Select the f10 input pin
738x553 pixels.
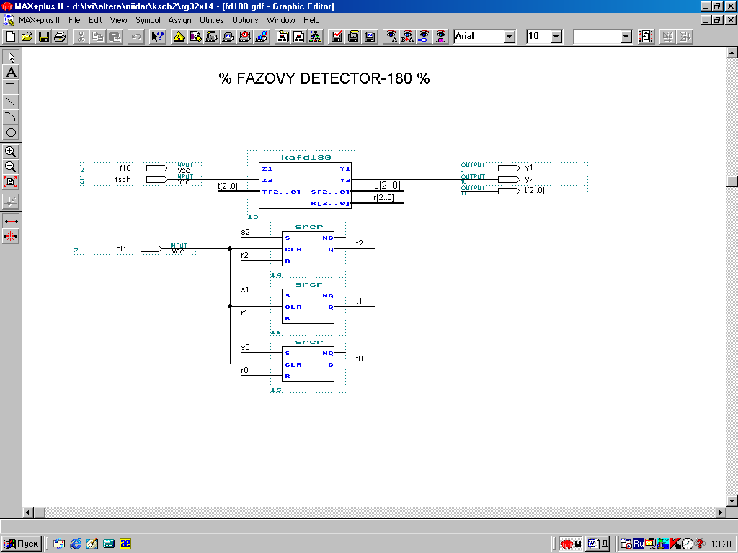click(x=141, y=168)
